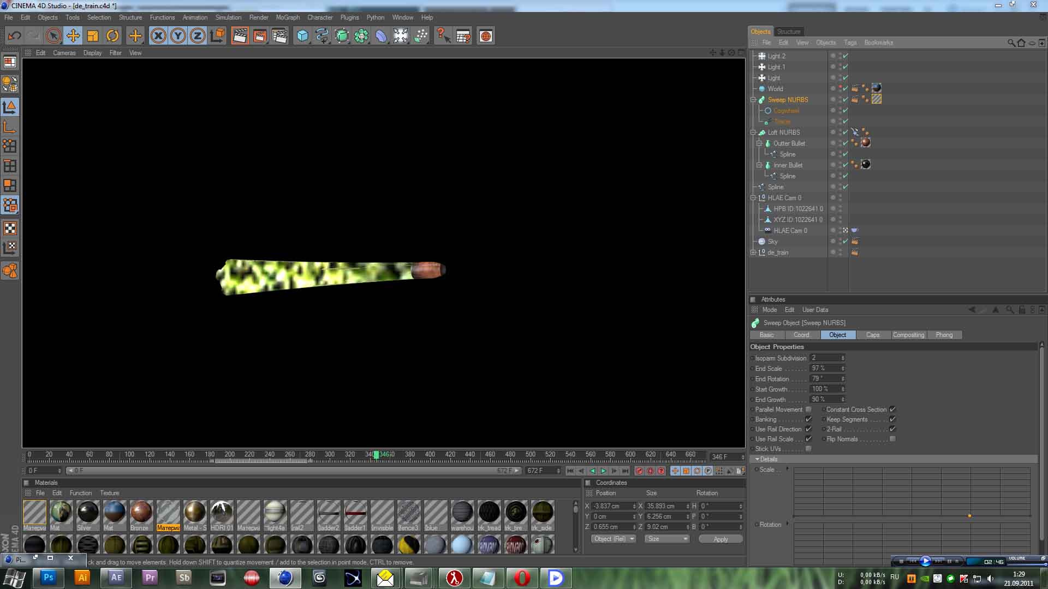Enable the Flip Normals checkbox
This screenshot has height=589, width=1048.
(892, 439)
